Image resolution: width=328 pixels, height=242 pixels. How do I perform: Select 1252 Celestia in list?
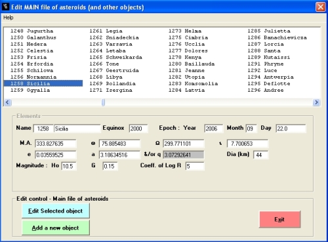pyautogui.click(x=32, y=50)
